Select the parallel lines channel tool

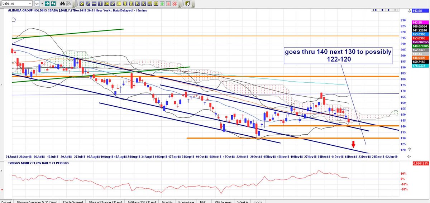click(113, 3)
